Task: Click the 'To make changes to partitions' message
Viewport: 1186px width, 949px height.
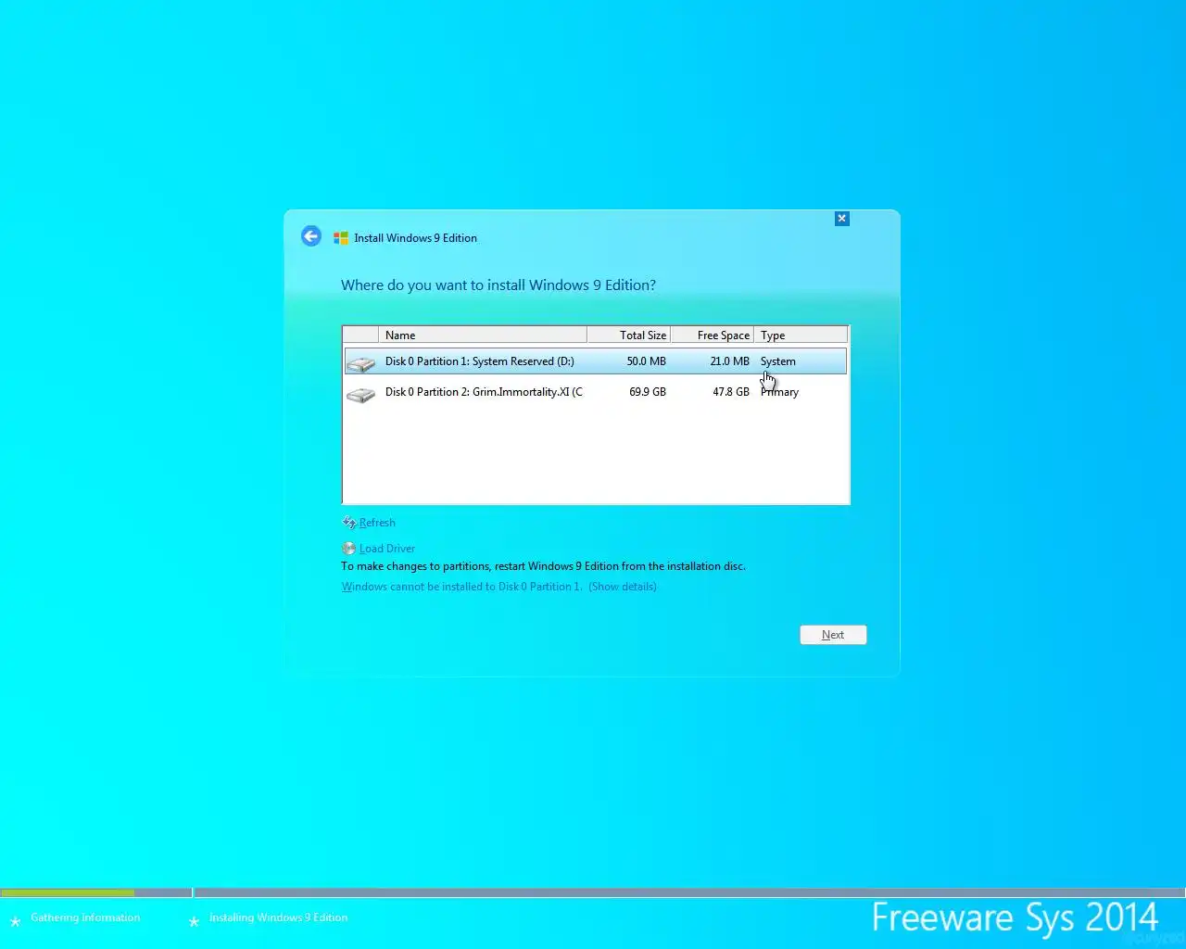Action: pyautogui.click(x=543, y=566)
